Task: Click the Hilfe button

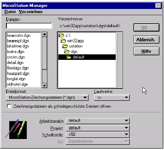Action: tap(147, 51)
